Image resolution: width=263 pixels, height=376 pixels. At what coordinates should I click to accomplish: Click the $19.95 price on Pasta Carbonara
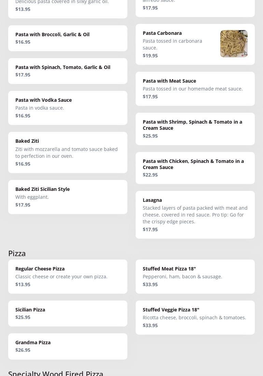click(x=150, y=56)
